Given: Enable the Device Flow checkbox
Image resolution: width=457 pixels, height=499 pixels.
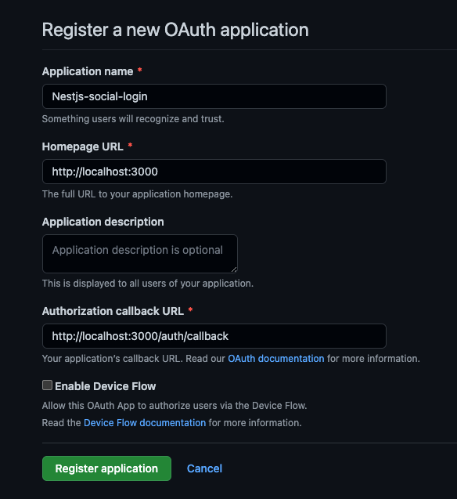Looking at the screenshot, I should 48,385.
